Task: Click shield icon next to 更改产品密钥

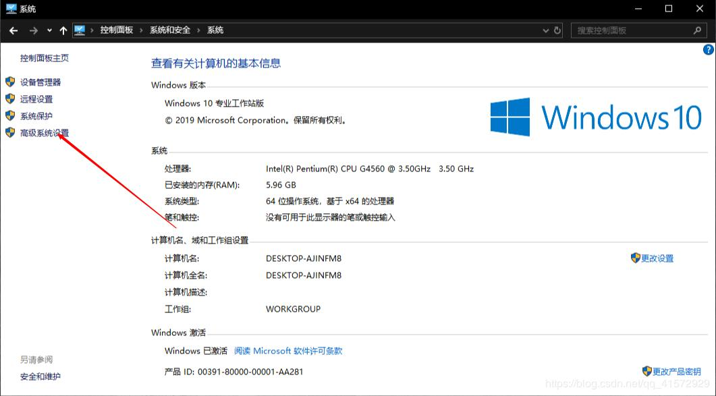Action: [x=646, y=371]
